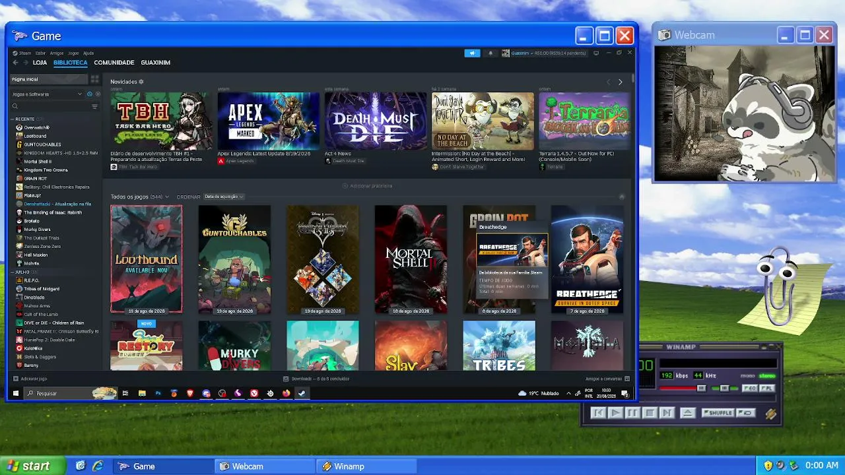The height and width of the screenshot is (475, 845).
Task: Click the Pesquisar search box in Game window
Action: click(71, 393)
